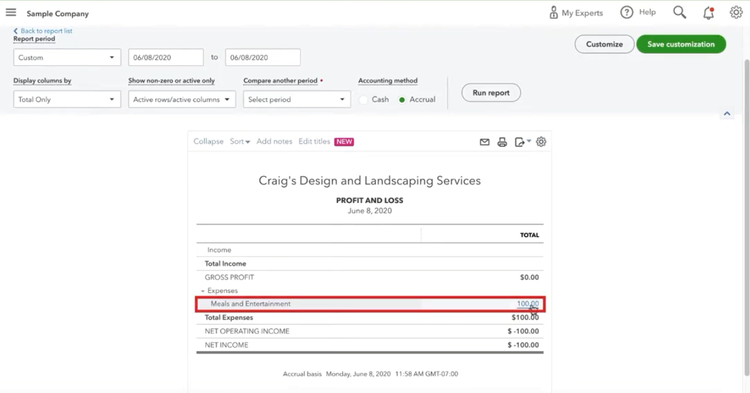This screenshot has width=750, height=393.
Task: Click the Sample Company name
Action: [x=58, y=14]
